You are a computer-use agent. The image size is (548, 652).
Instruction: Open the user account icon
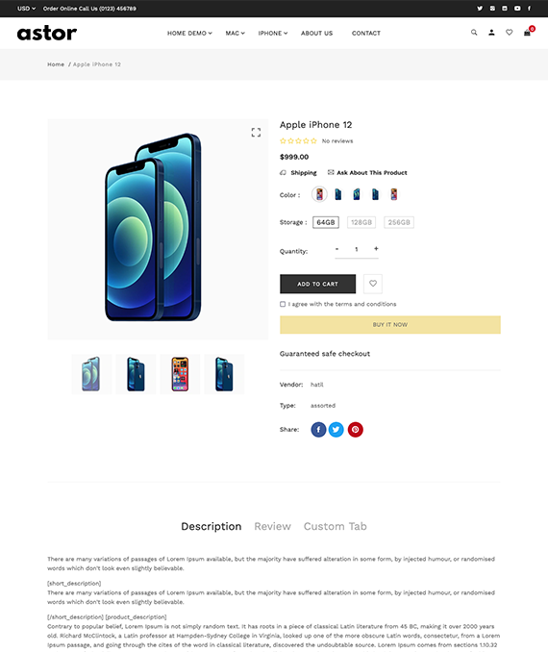491,33
